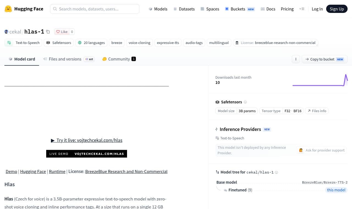Open the Models page
This screenshot has width=352, height=209.
(x=158, y=9)
